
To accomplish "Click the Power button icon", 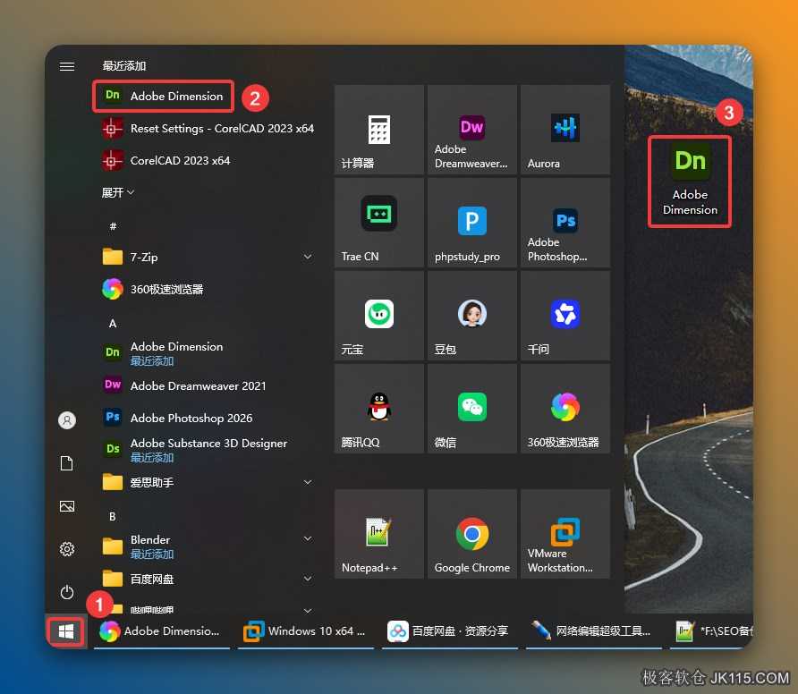I will [x=67, y=592].
